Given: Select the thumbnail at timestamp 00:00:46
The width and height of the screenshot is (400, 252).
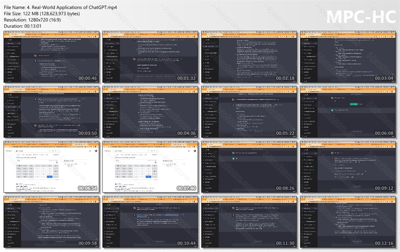Looking at the screenshot, I should point(52,57).
